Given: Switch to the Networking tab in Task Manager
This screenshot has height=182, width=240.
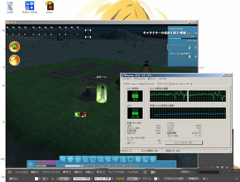Looking at the screenshot, I should (176, 84).
